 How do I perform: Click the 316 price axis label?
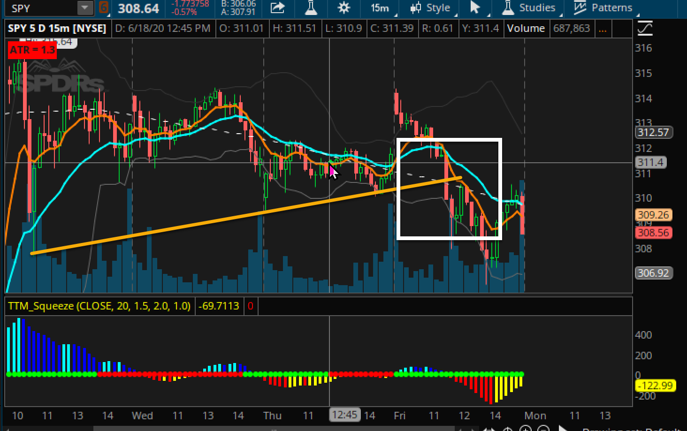(x=643, y=48)
